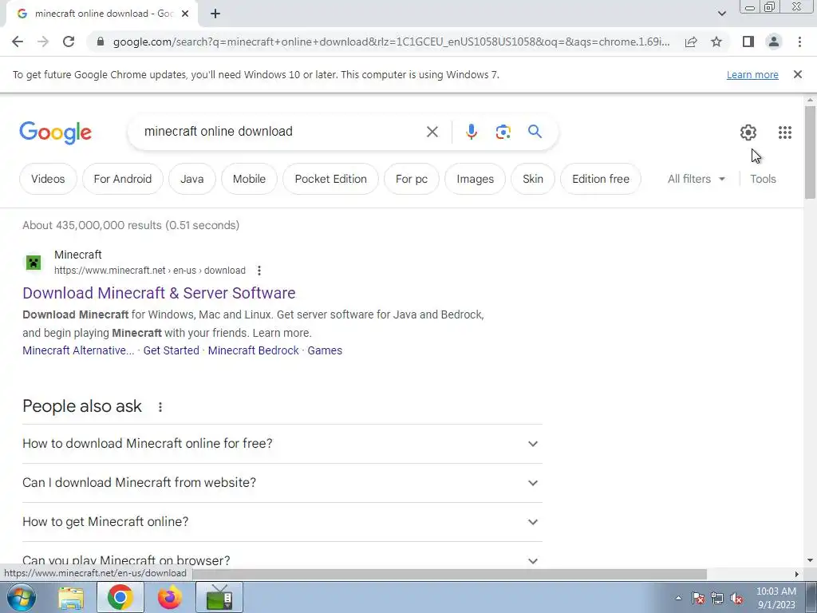The image size is (817, 613).
Task: Close the minecraft online download tab
Action: point(185,14)
